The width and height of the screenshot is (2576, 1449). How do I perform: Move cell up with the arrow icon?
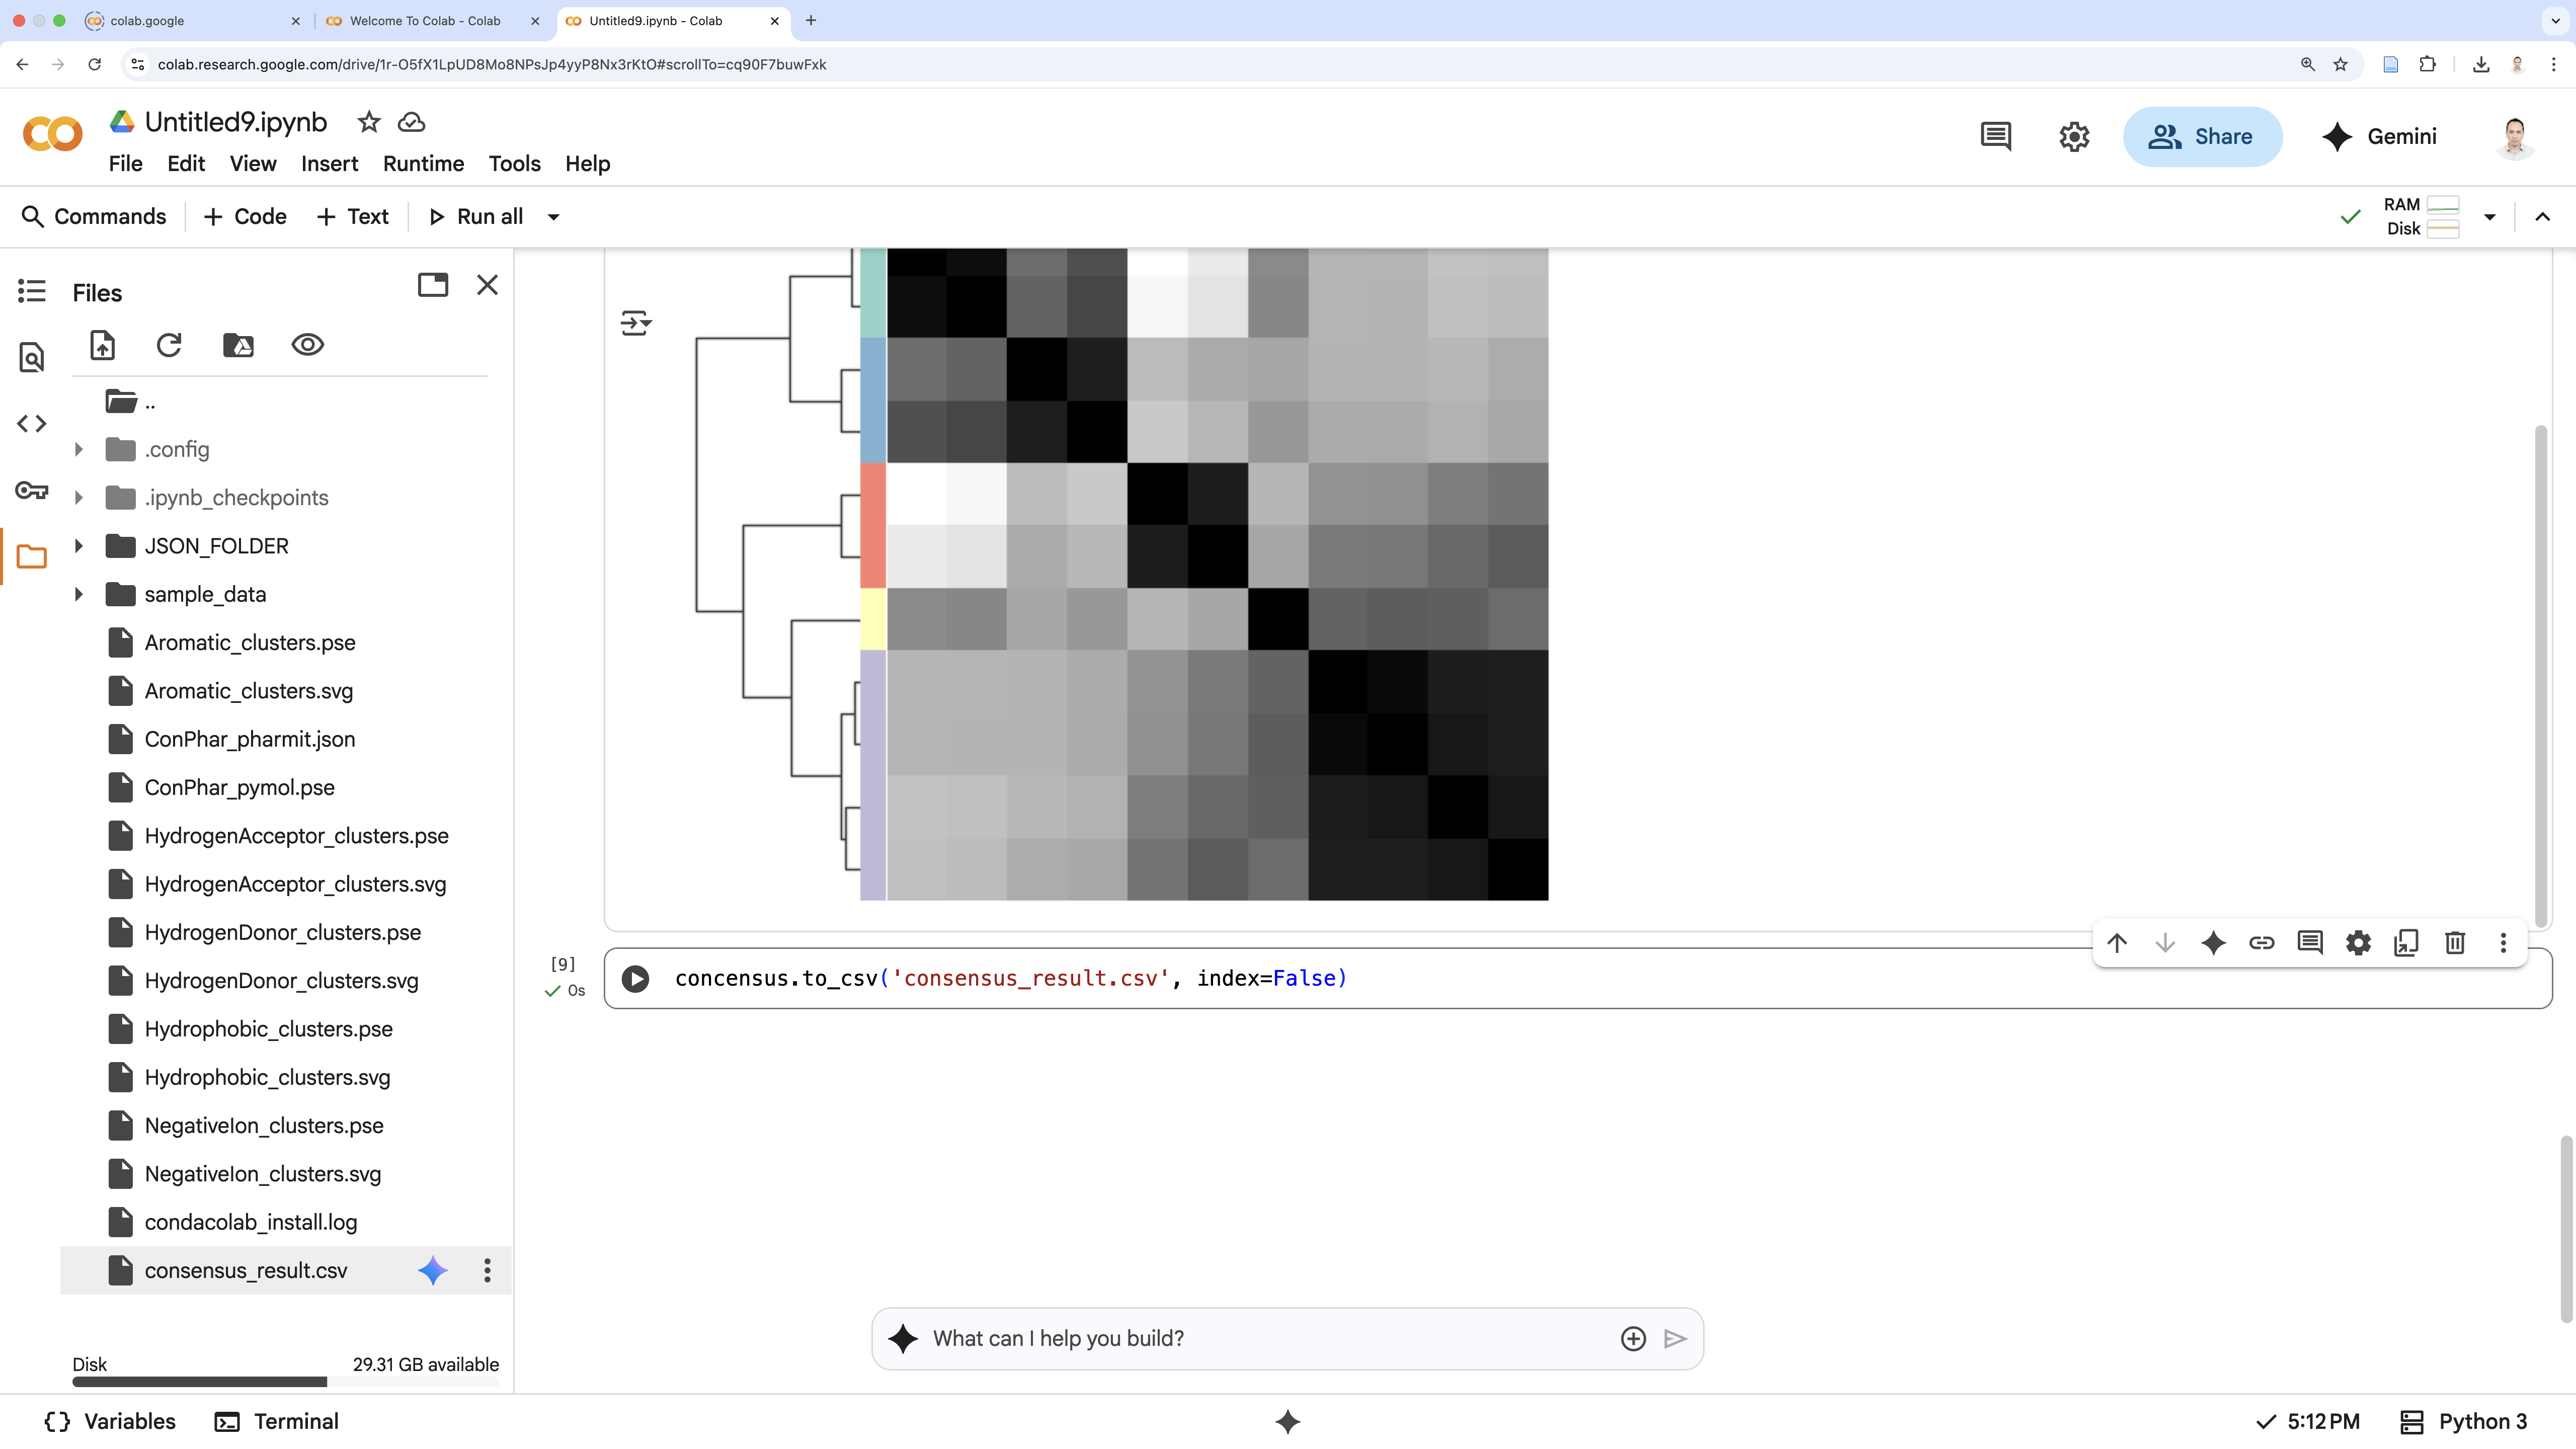pyautogui.click(x=2116, y=942)
